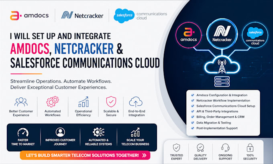
Task: Click the '100% SECURITY' label
Action: [250, 157]
